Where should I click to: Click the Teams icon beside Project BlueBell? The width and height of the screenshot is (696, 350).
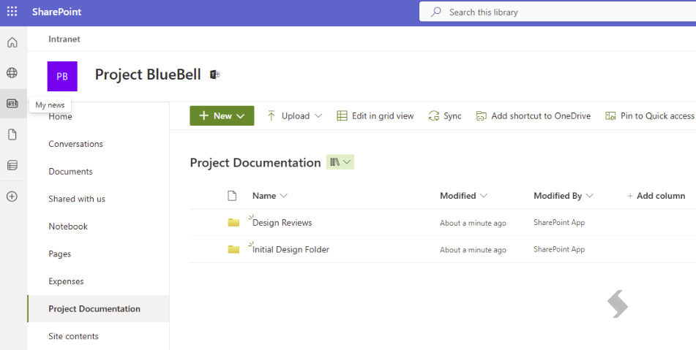[x=215, y=75]
